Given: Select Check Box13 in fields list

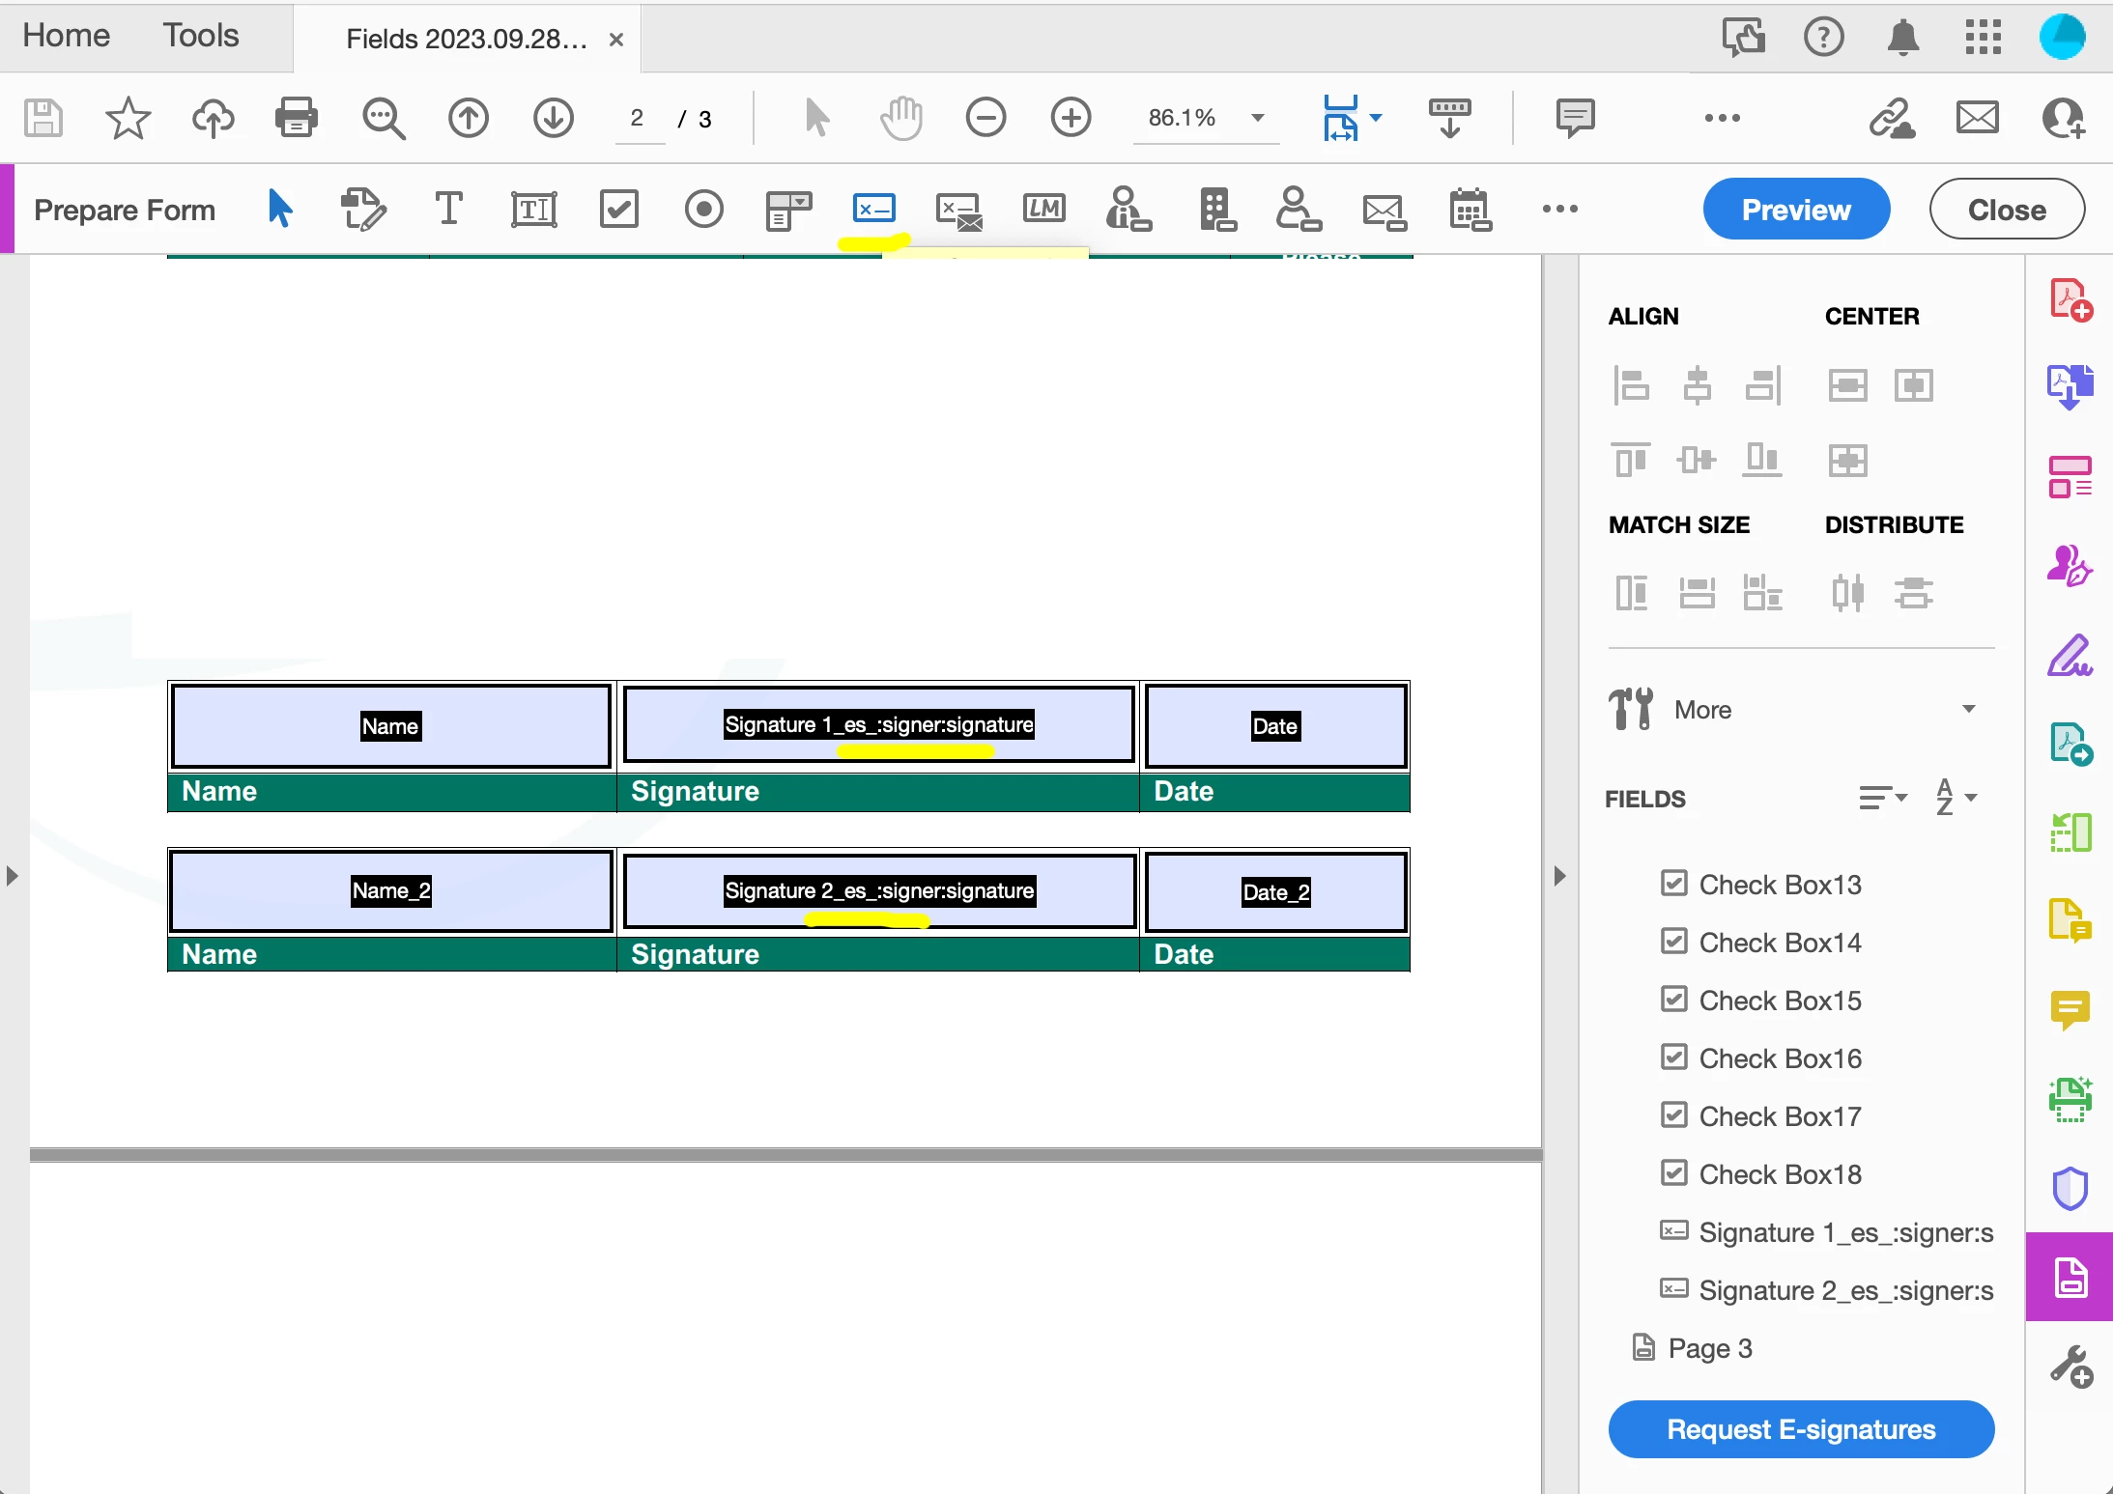Looking at the screenshot, I should [1779, 885].
